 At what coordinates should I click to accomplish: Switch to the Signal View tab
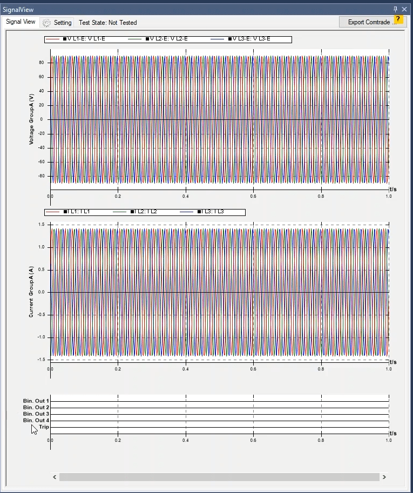tap(21, 22)
